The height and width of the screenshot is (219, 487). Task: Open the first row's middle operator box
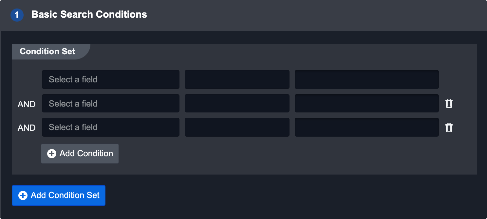click(237, 79)
